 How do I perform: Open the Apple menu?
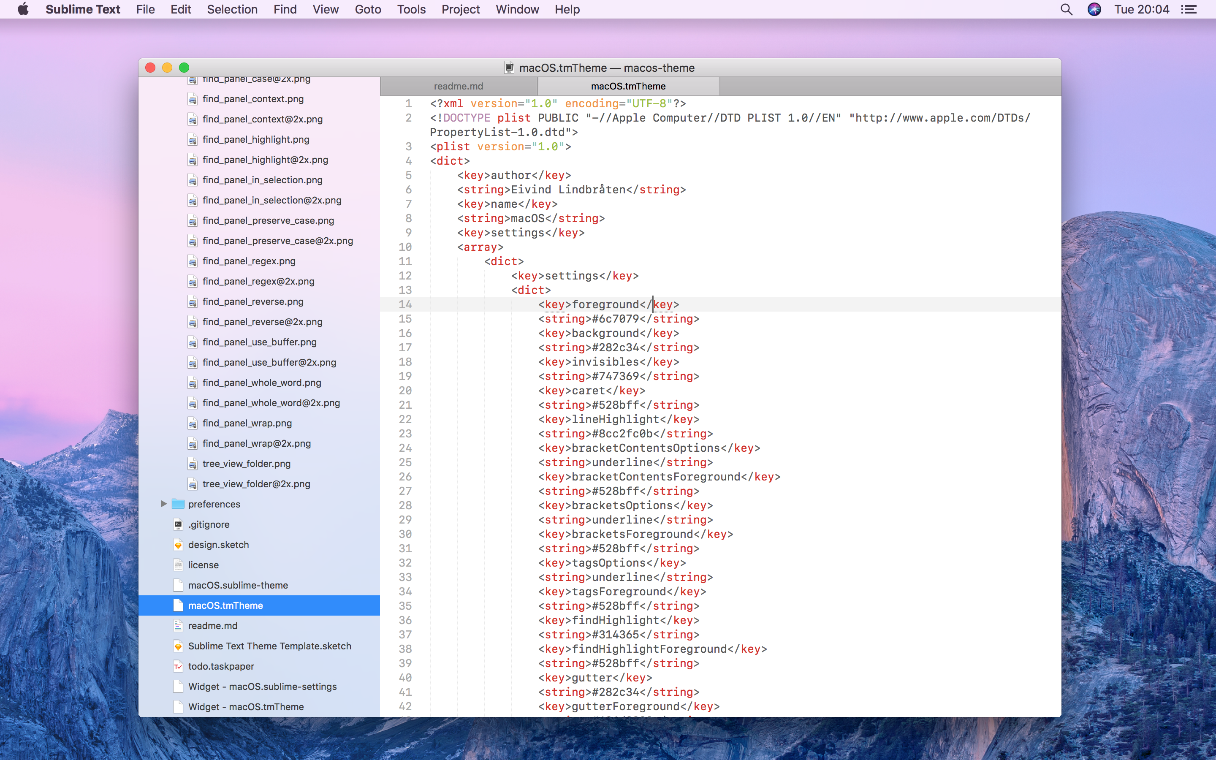tap(23, 10)
